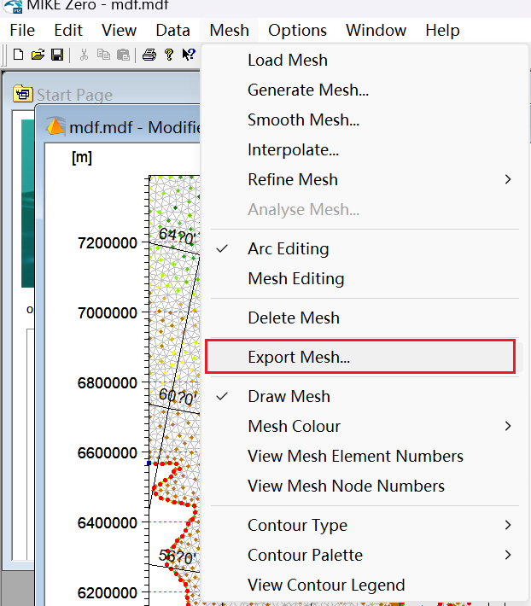Toggle Arc Editing mode off
The image size is (531, 606).
click(365, 248)
